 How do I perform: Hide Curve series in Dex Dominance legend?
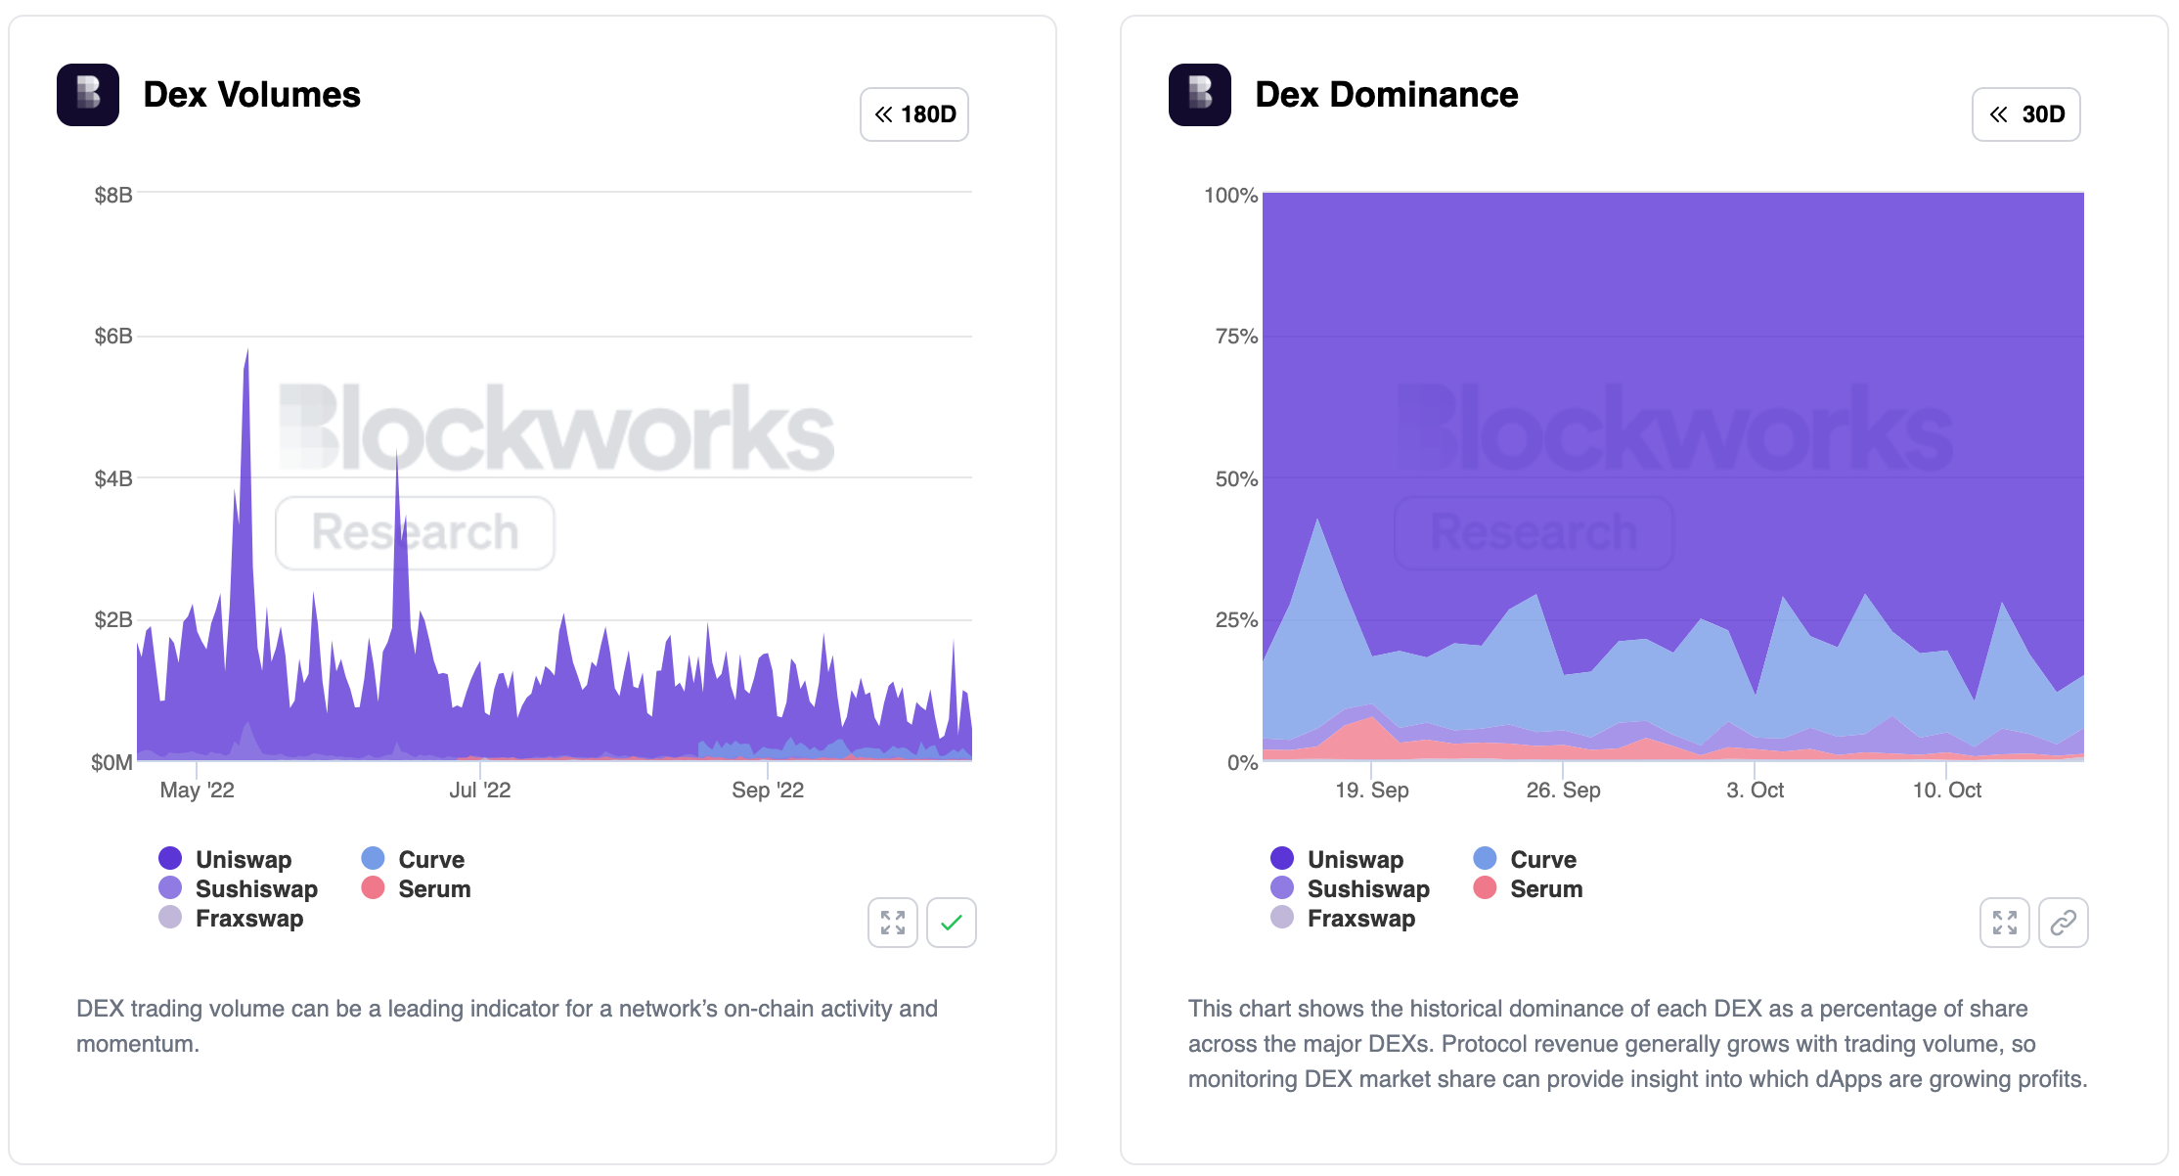click(x=1542, y=859)
